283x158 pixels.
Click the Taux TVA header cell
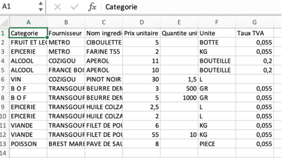coord(255,33)
